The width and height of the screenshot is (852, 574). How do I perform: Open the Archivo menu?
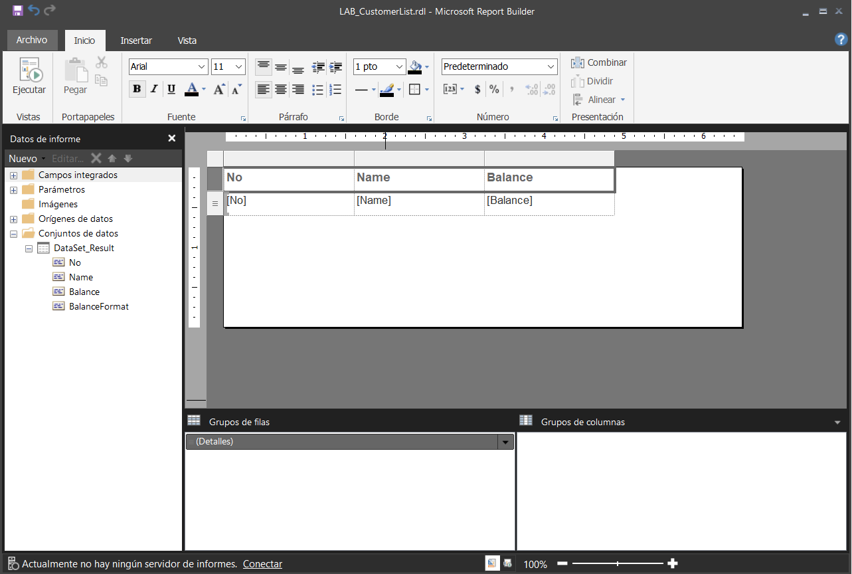click(32, 40)
